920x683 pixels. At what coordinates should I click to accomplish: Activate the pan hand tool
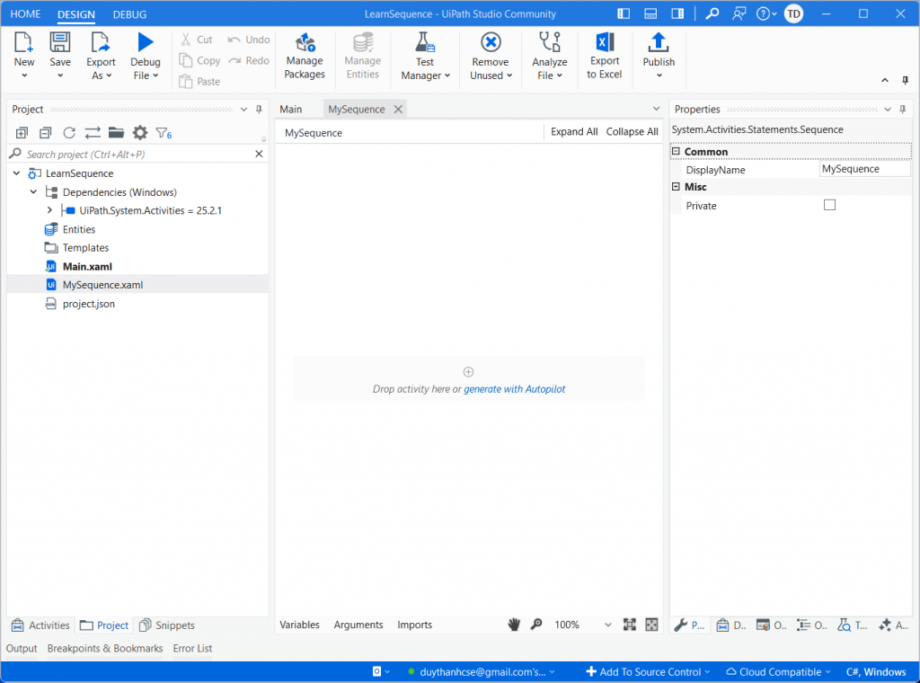click(514, 625)
